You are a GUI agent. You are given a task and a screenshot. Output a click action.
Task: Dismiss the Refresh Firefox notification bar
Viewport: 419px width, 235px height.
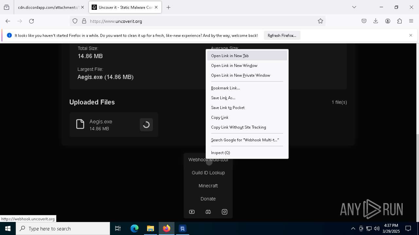click(x=411, y=35)
